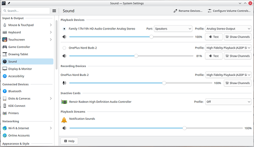Click the System Settings app icon in title bar
This screenshot has height=147, width=254.
pyautogui.click(x=4, y=3)
